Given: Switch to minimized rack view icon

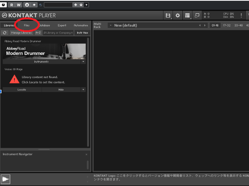Looking at the screenshot, I should (x=197, y=15).
